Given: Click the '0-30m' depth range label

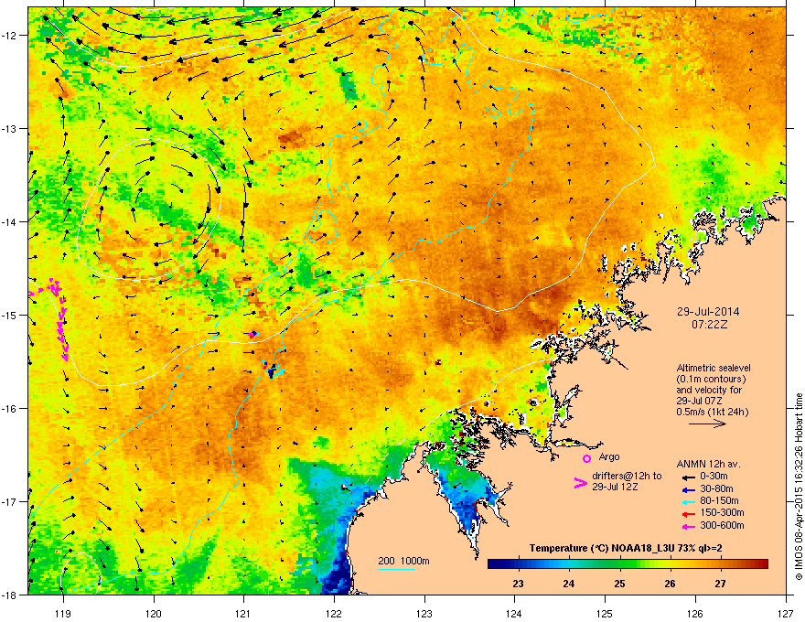Looking at the screenshot, I should tap(714, 477).
